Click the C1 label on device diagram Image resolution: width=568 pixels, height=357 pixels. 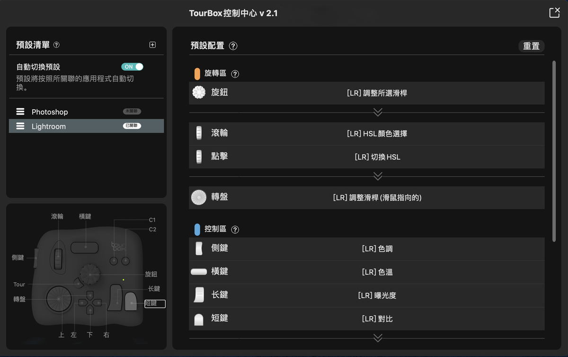[x=152, y=220]
